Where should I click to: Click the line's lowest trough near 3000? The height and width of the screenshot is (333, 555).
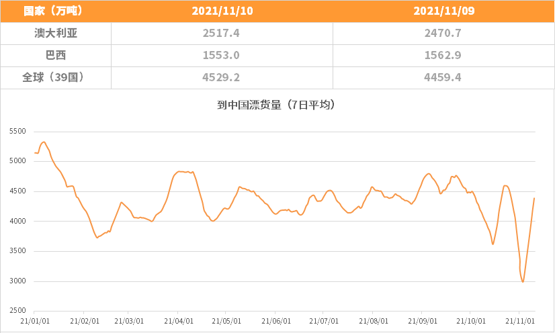[523, 282]
